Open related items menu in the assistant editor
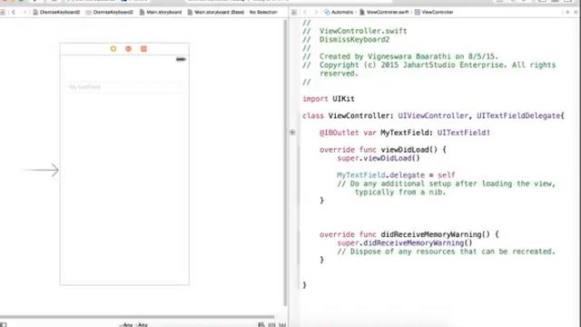 tap(294, 12)
